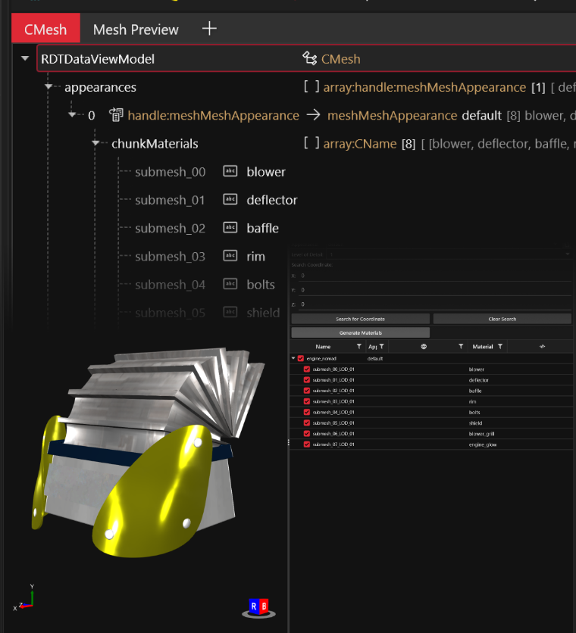Click the arrow icon pointing to meshMeshAppearance
The image size is (576, 633).
tap(313, 115)
